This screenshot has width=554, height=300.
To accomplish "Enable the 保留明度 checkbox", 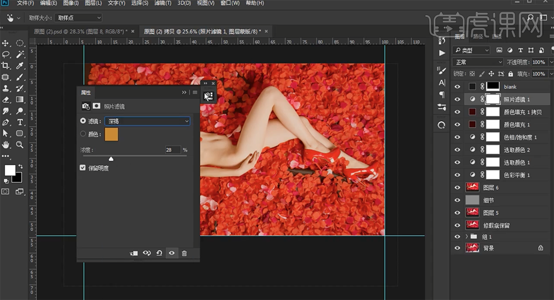I will [83, 168].
